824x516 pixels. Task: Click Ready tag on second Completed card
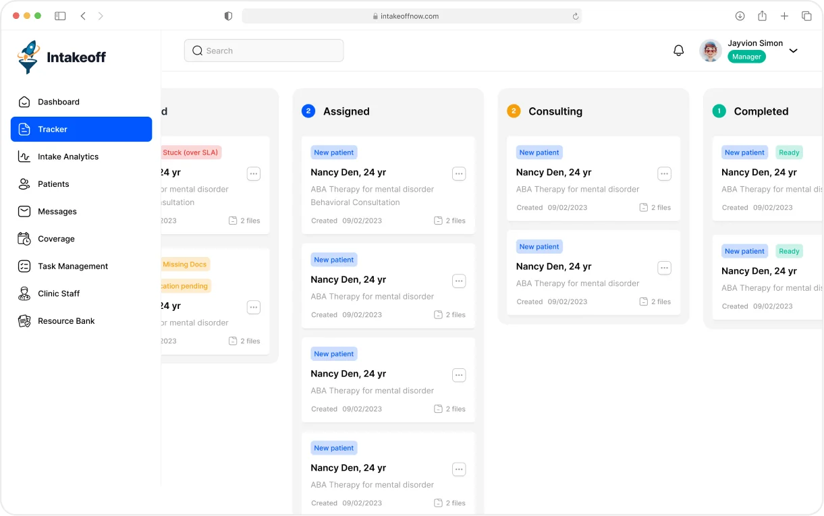pyautogui.click(x=789, y=252)
